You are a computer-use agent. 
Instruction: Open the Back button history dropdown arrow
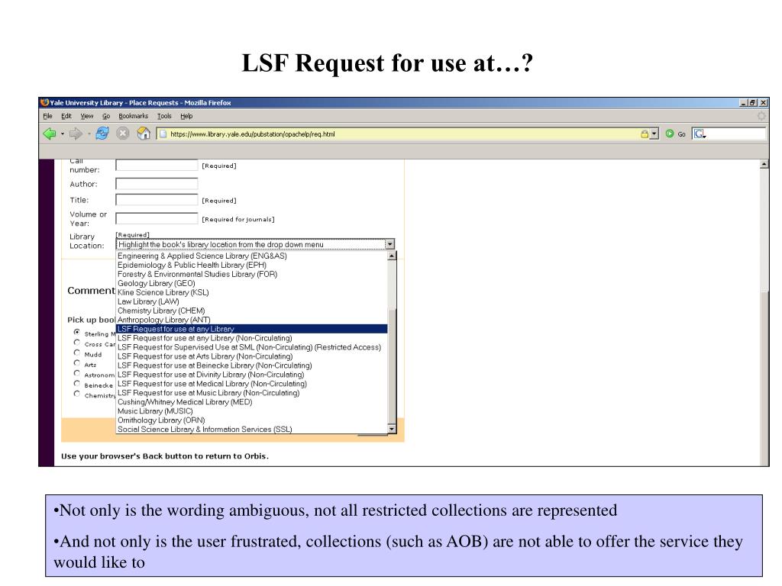[63, 134]
